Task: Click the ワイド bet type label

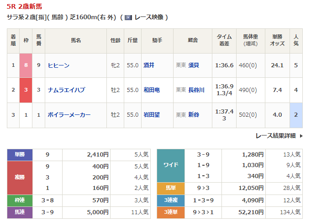Action: click(x=170, y=165)
